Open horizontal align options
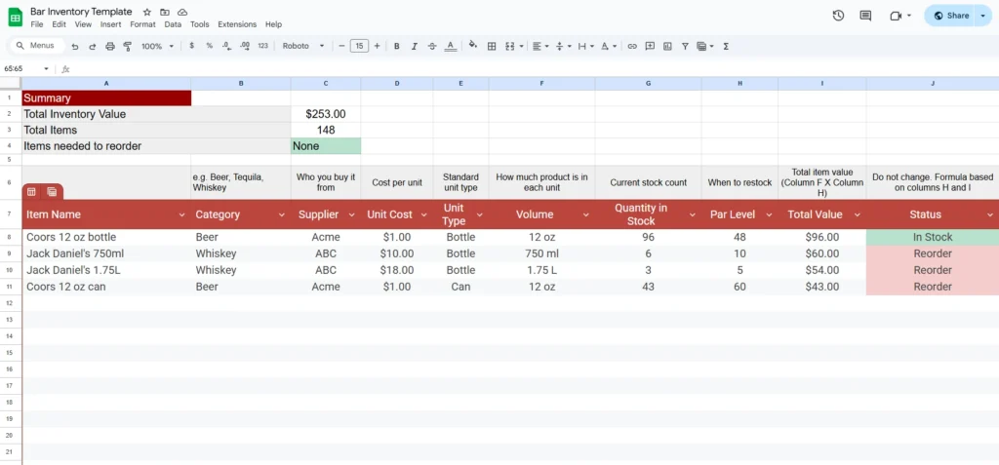999x465 pixels. [540, 46]
